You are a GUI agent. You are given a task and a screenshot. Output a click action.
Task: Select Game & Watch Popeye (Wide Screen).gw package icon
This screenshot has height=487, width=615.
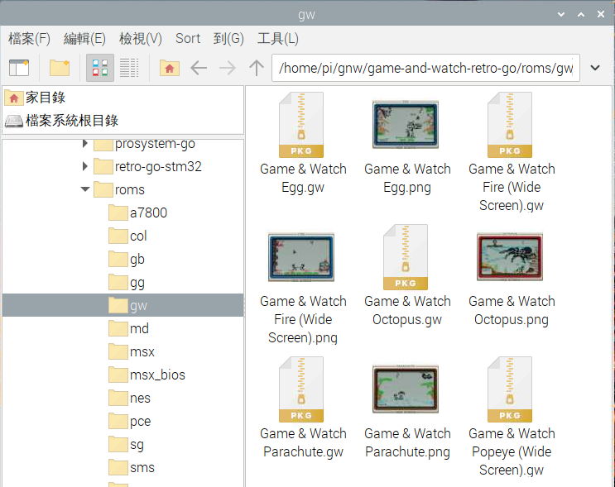coord(510,389)
